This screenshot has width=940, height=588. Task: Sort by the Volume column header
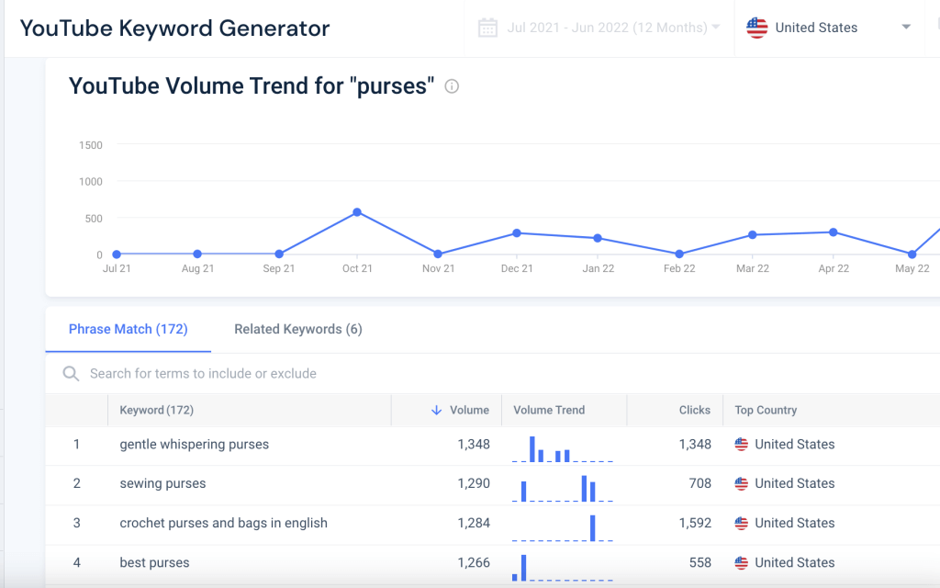[x=469, y=411]
